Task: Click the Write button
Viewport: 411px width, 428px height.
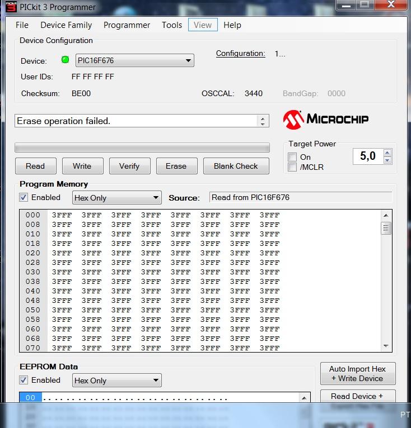Action: (x=83, y=166)
